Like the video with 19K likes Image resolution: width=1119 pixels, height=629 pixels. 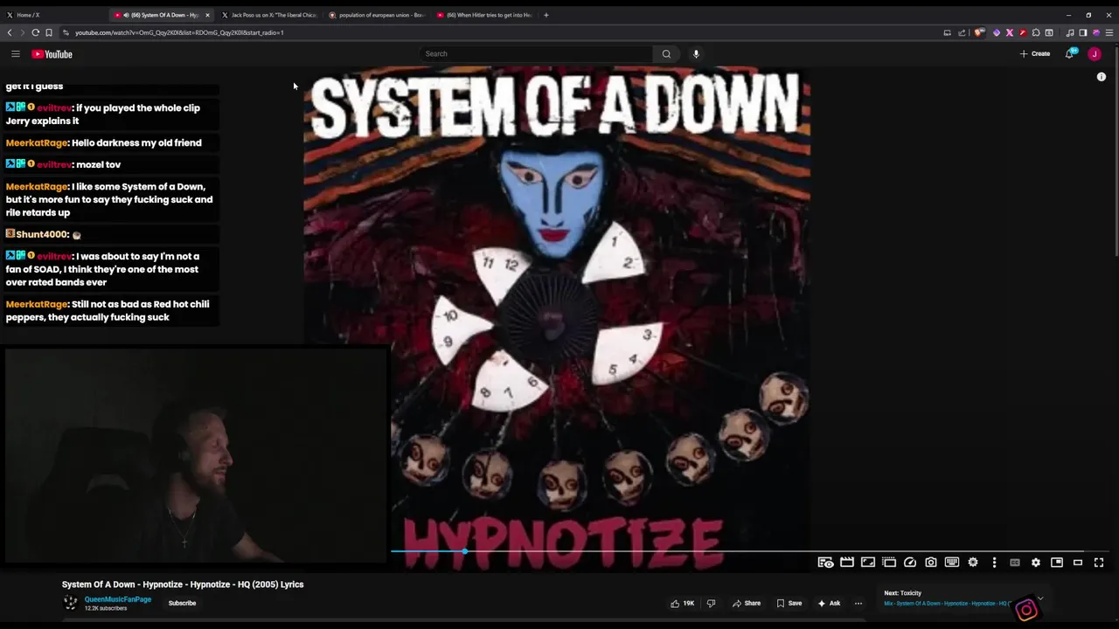pyautogui.click(x=682, y=603)
